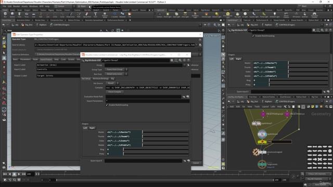Screen dimensions: 333x187
Task: Select the Tube shelf tool
Action: [19, 15]
